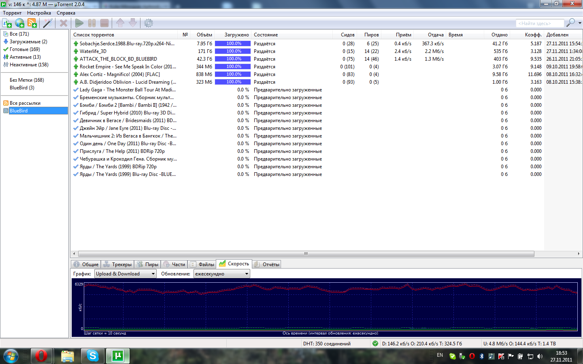
Task: Select Активные (13) in the sidebar
Action: coord(25,57)
